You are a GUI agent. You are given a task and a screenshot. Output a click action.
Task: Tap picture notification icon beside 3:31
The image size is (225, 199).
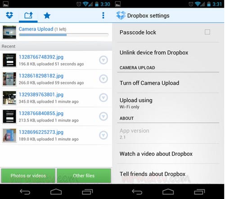pyautogui.click(x=118, y=4)
